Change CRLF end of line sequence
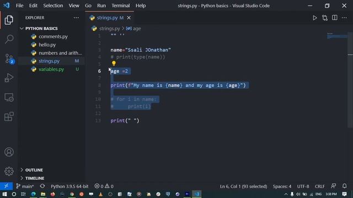 (x=320, y=186)
